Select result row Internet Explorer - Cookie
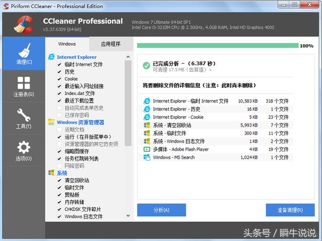The width and height of the screenshot is (322, 241). pos(216,117)
